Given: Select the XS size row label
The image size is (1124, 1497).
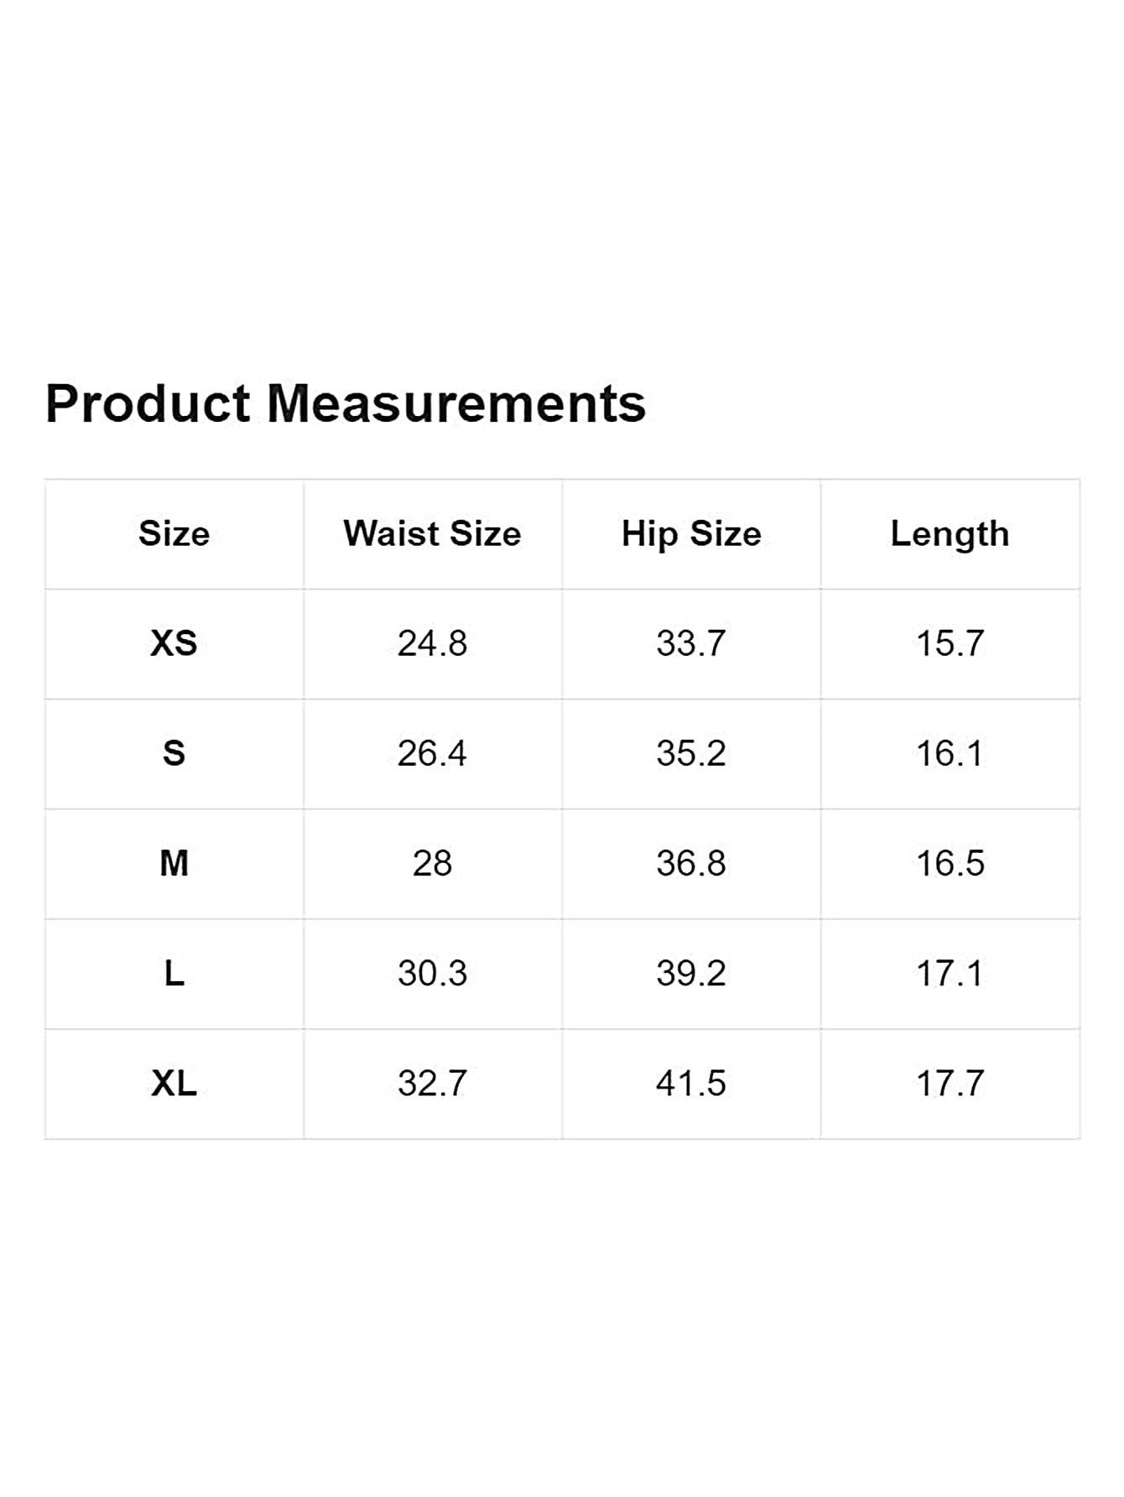Looking at the screenshot, I should coord(174,643).
